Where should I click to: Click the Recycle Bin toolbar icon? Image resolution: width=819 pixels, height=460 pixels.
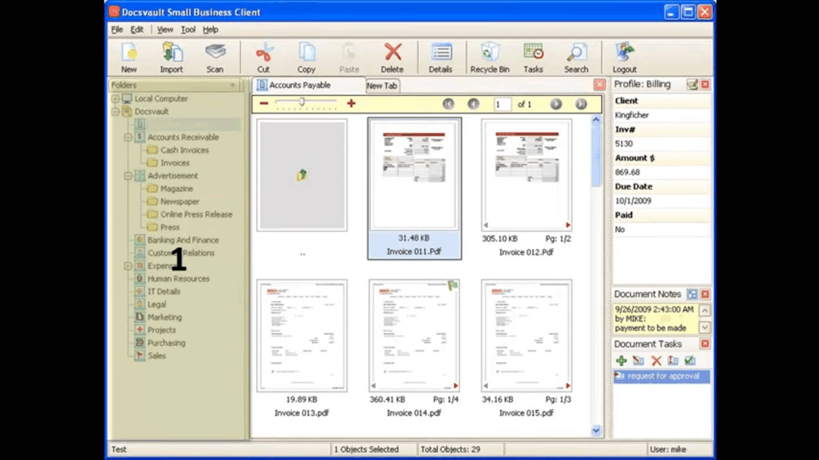[x=489, y=57]
